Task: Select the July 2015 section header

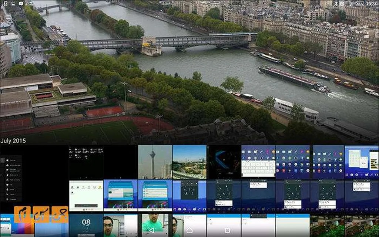Action: [x=13, y=141]
